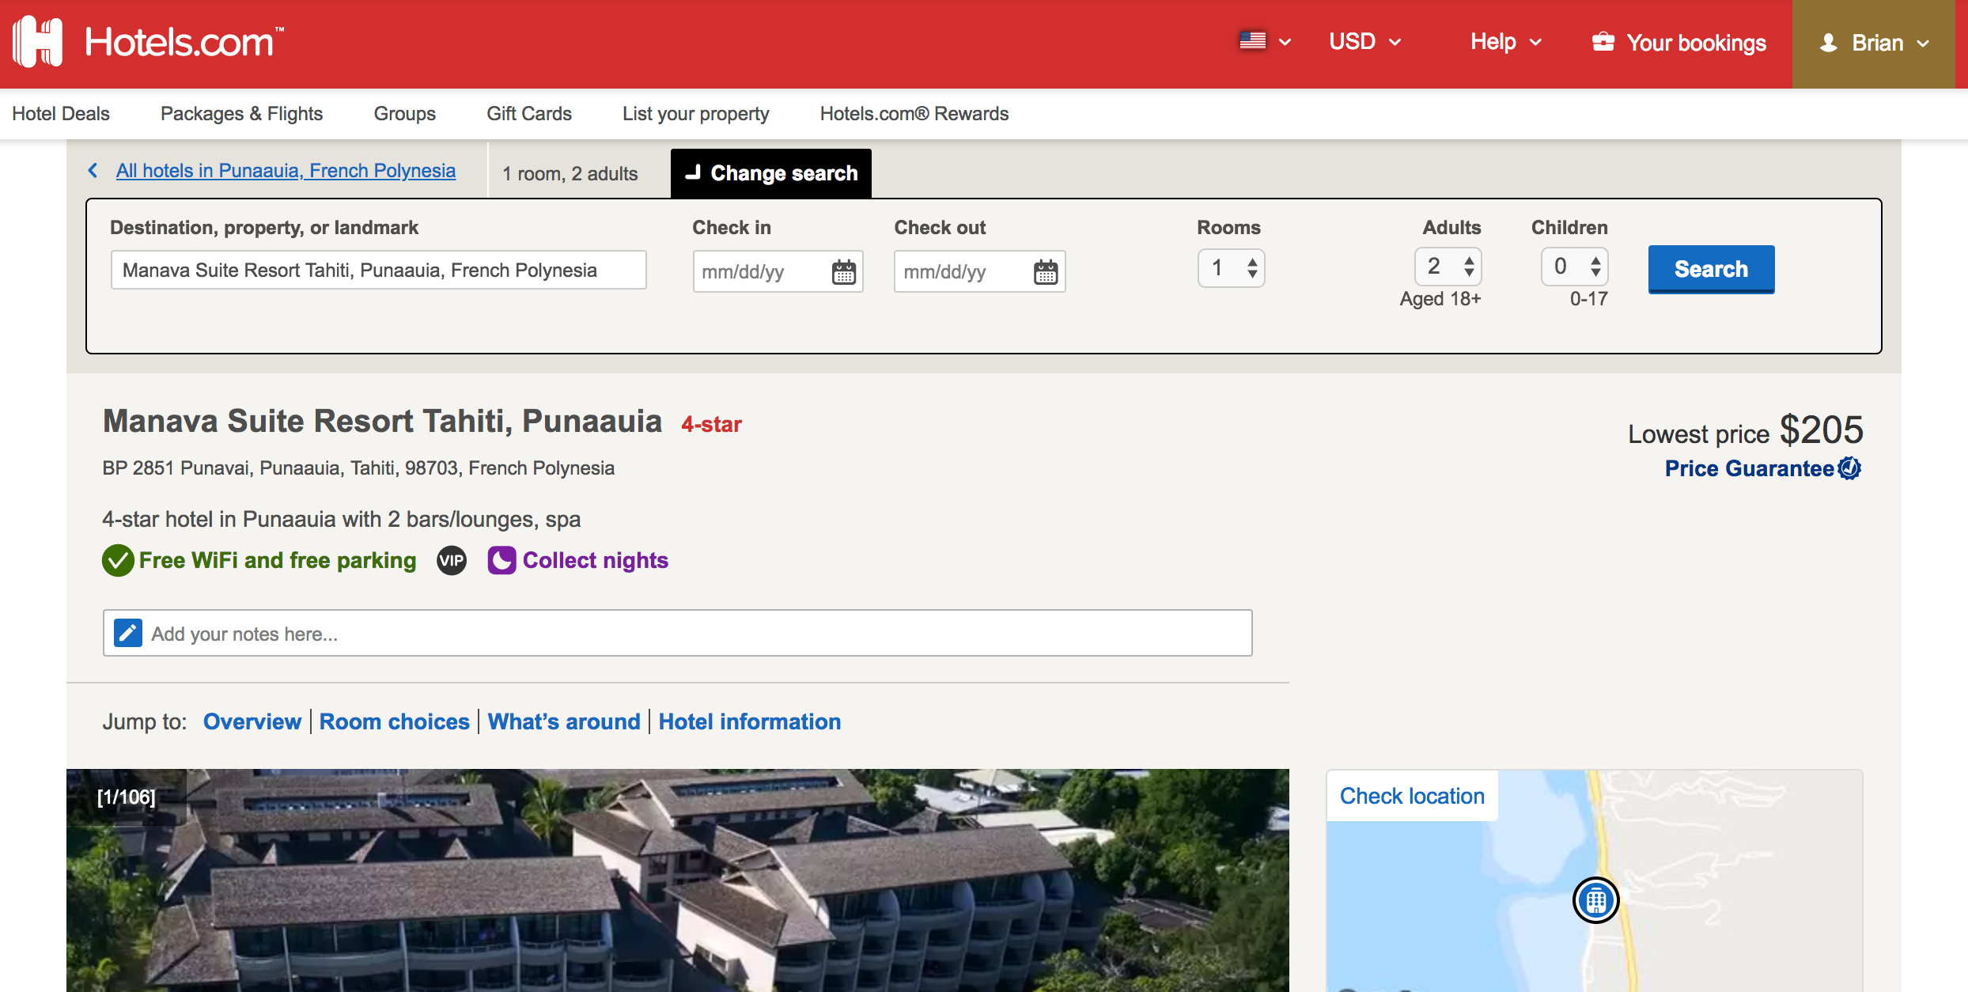This screenshot has height=992, width=1968.
Task: Jump to Hotel information
Action: [749, 721]
